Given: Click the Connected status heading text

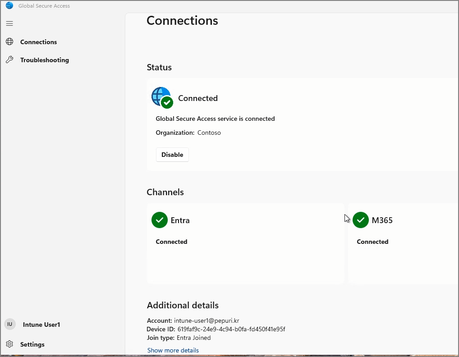Looking at the screenshot, I should point(198,98).
